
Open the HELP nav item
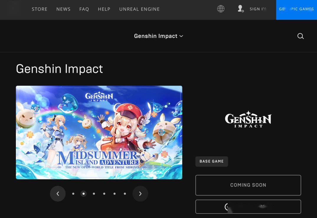point(104,9)
